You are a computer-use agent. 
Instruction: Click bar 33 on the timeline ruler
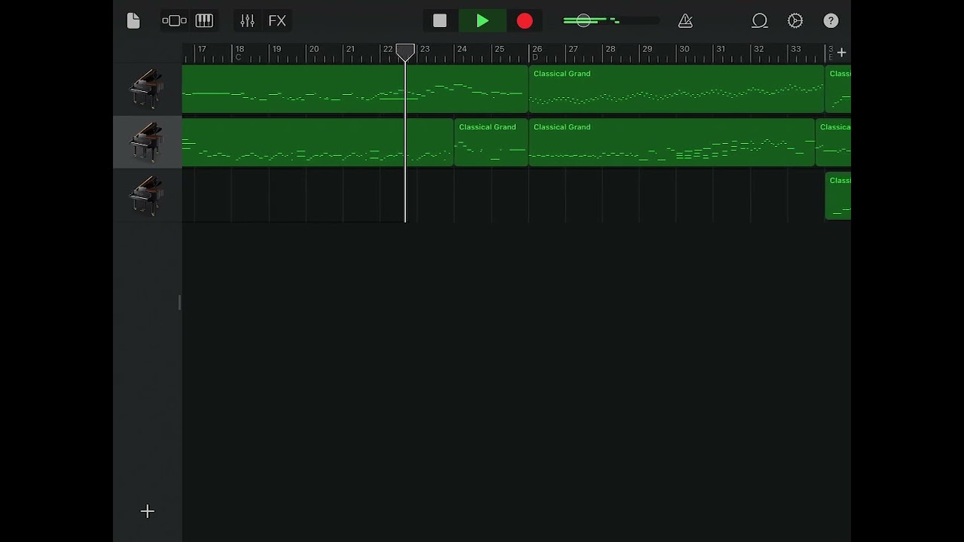[x=795, y=50]
